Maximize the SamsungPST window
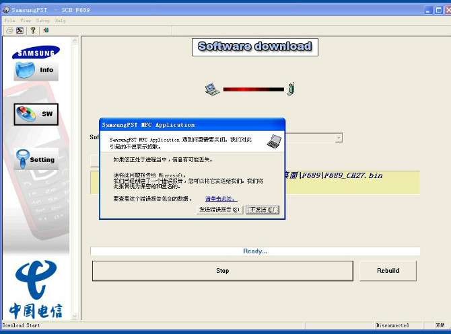Viewport: 451px width, 334px height. [x=439, y=10]
